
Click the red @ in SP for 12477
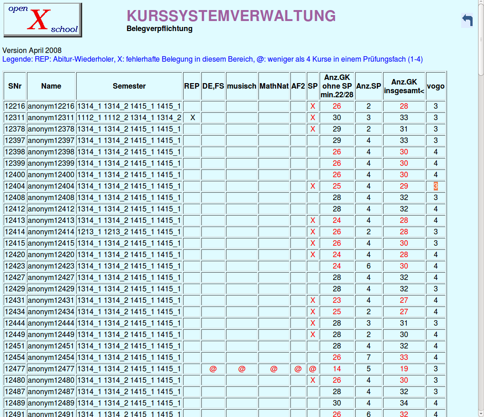[313, 369]
